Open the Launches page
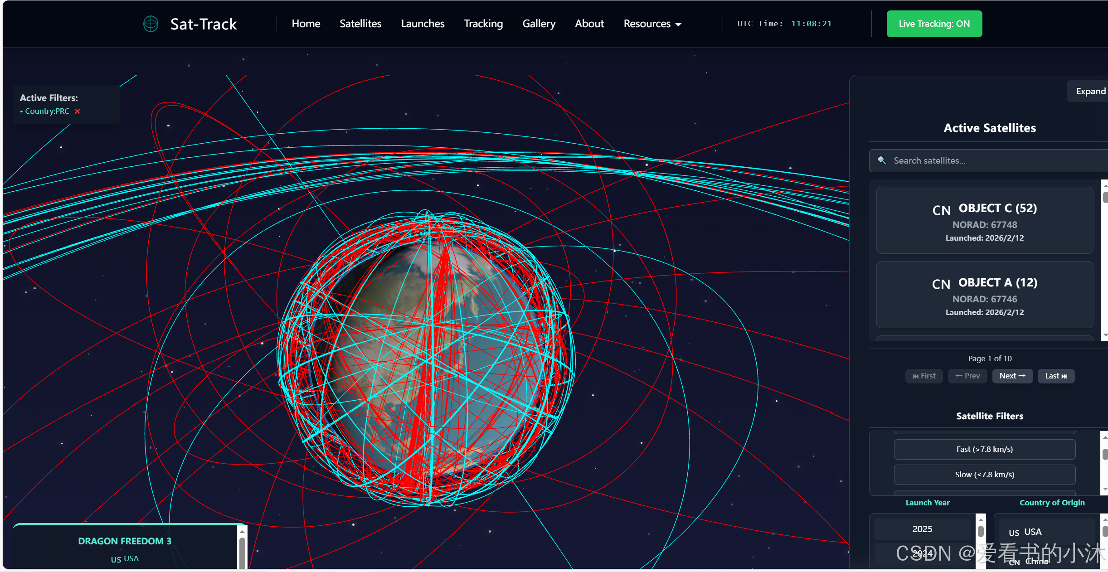Image resolution: width=1108 pixels, height=572 pixels. [423, 24]
